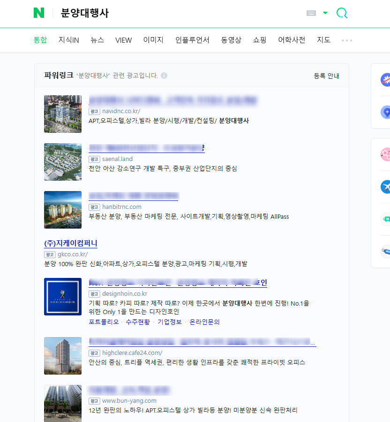Select the description 천안 아산 강소연구 개발 특구
Viewport: 390px width, 422px height.
tap(129, 169)
